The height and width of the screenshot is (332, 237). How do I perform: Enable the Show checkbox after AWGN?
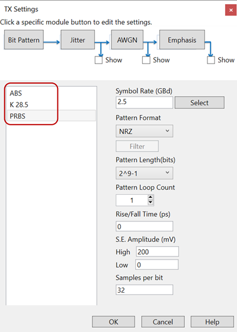coord(146,60)
